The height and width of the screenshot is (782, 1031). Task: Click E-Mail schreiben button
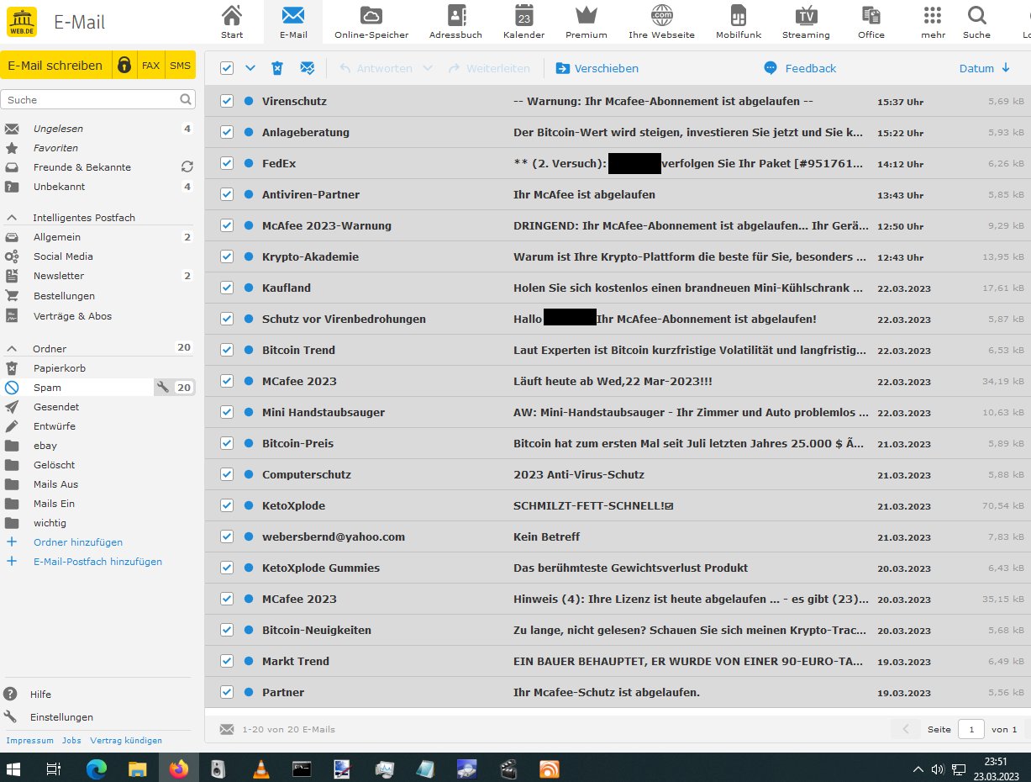(x=55, y=66)
